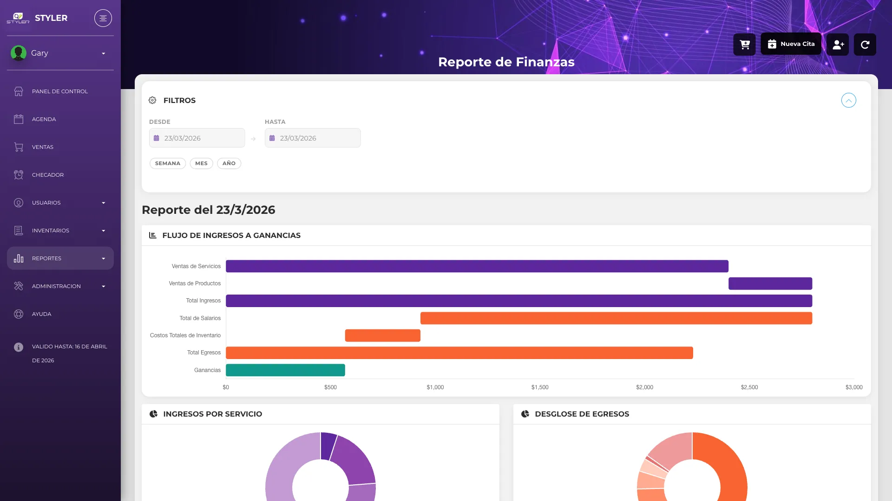The height and width of the screenshot is (501, 892).
Task: Click the filtros gear icon
Action: (152, 100)
